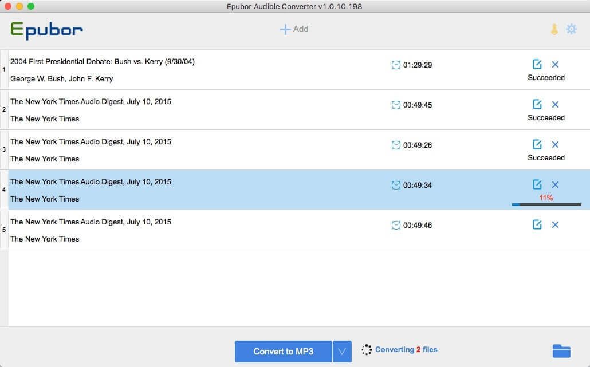Viewport: 590px width, 367px height.
Task: Click the Succeeded status in row 2
Action: pos(546,118)
